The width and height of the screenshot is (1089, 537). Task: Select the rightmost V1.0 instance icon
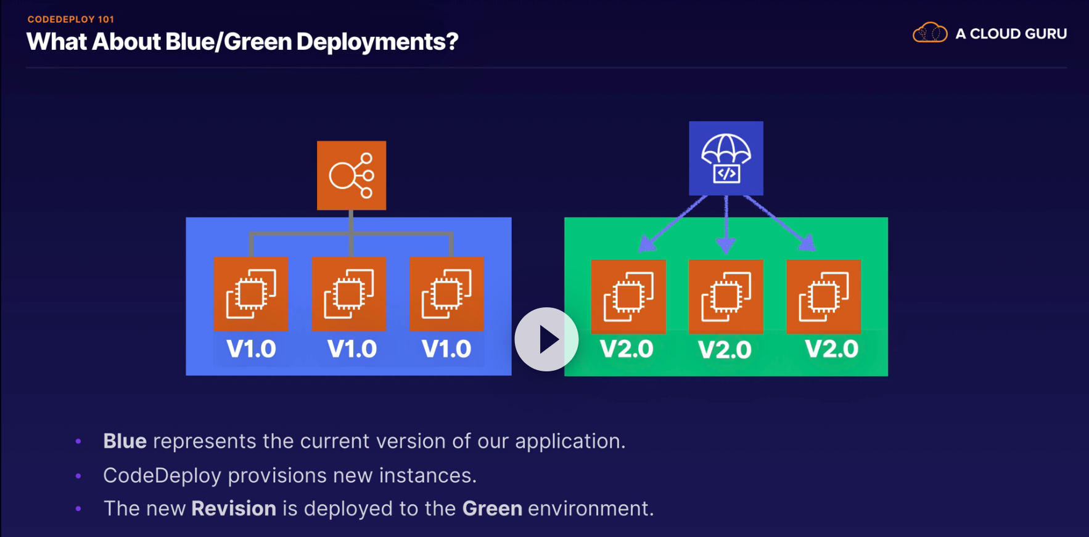446,294
